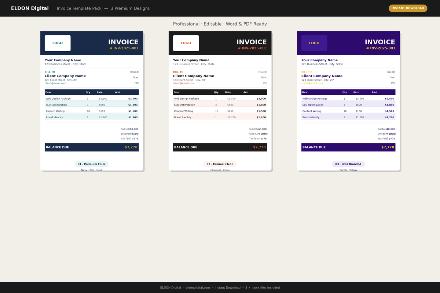The image size is (440, 293).
Task: Click 'Client Company Name' on navy invoice
Action: (x=65, y=76)
